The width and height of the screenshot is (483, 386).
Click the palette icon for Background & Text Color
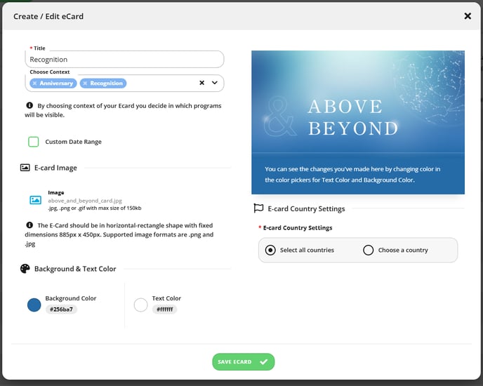pos(25,269)
